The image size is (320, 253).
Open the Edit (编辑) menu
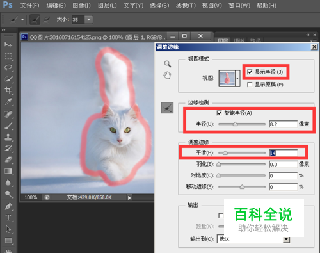(x=56, y=5)
